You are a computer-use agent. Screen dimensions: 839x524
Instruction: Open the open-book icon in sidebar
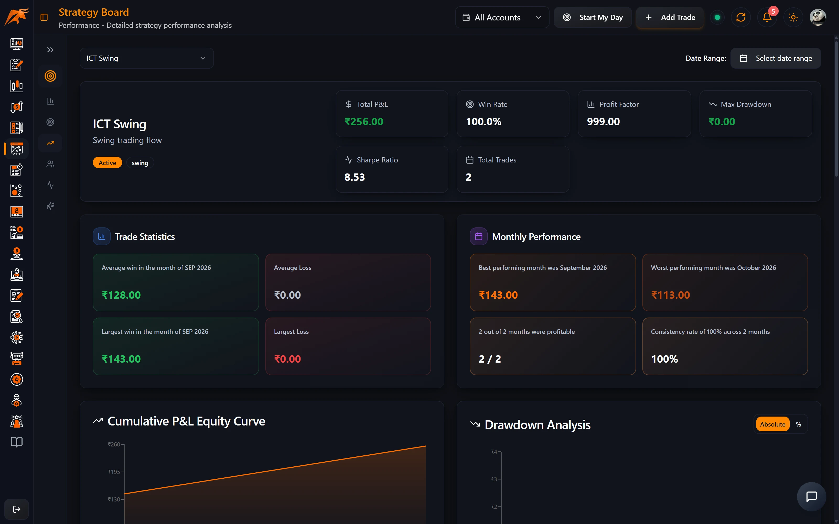[x=17, y=442]
